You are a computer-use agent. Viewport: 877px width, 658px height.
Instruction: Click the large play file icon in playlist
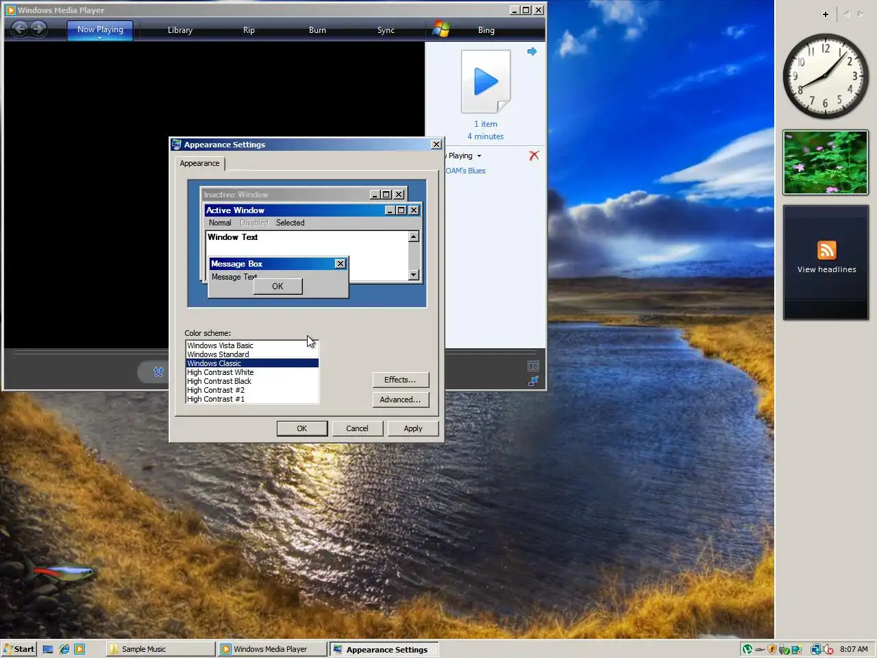point(486,81)
